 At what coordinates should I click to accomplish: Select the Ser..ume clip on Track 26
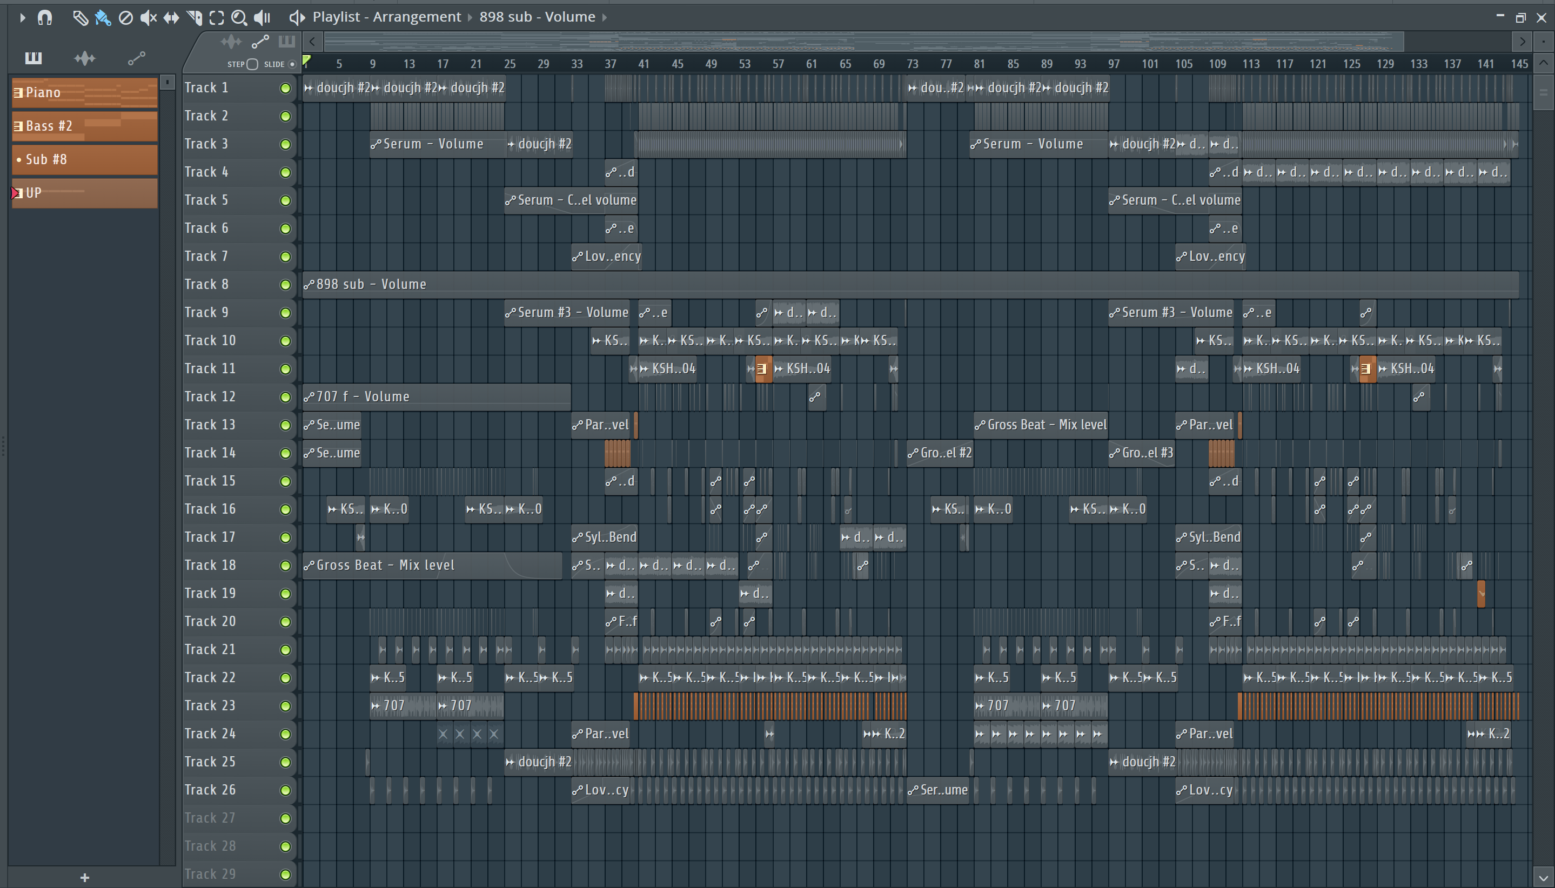click(937, 790)
